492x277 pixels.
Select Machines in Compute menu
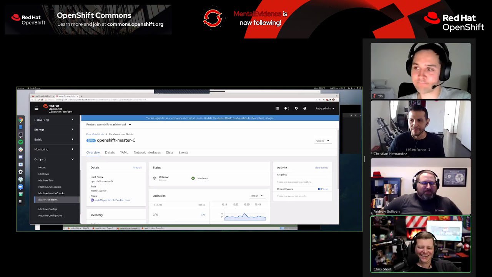(x=44, y=174)
